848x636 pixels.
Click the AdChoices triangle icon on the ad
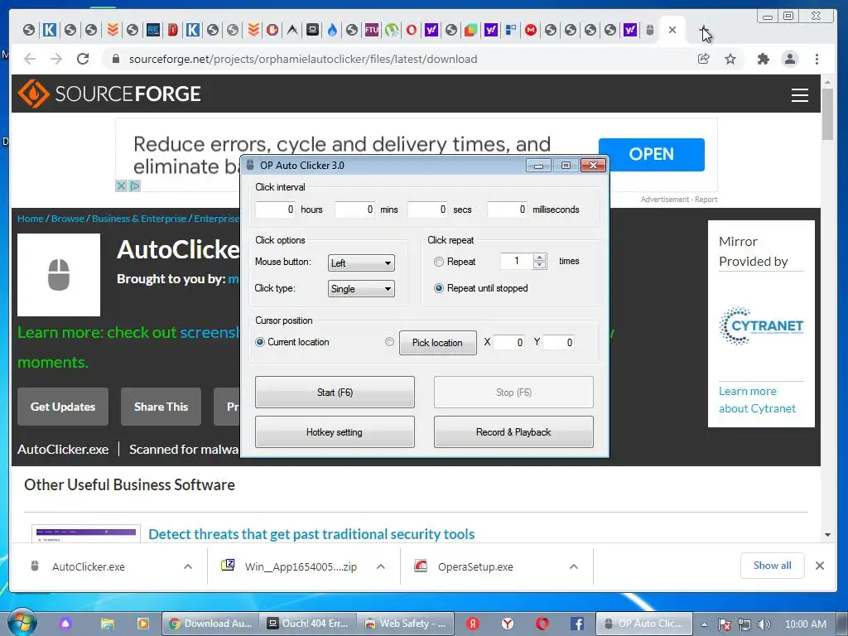click(135, 186)
